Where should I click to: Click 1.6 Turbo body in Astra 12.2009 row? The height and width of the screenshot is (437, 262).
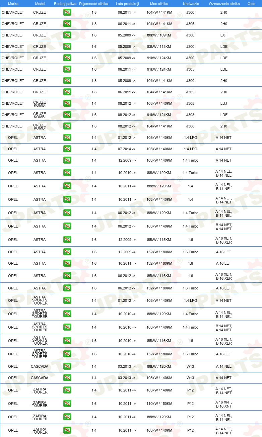(191, 252)
